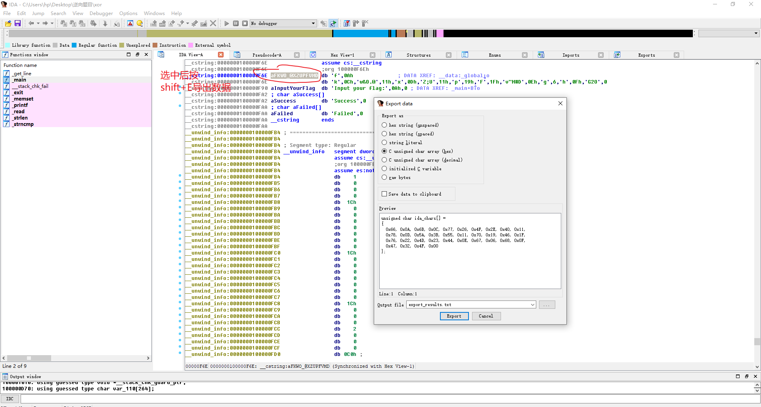761x407 pixels.
Task: Switch to the Pseudocode-A tab
Action: (x=267, y=55)
